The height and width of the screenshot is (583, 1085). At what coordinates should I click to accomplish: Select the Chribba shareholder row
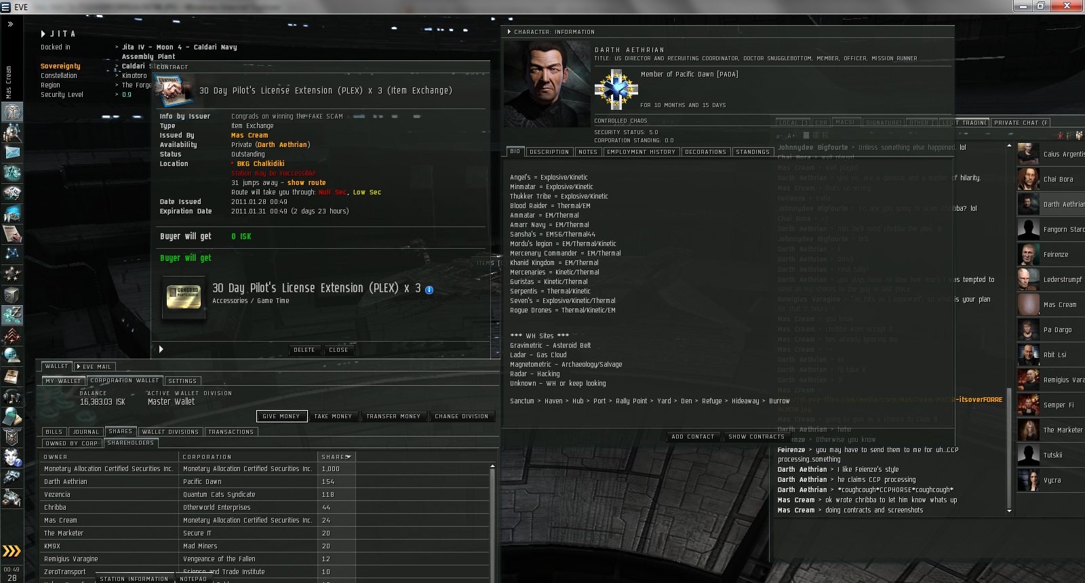(x=265, y=508)
